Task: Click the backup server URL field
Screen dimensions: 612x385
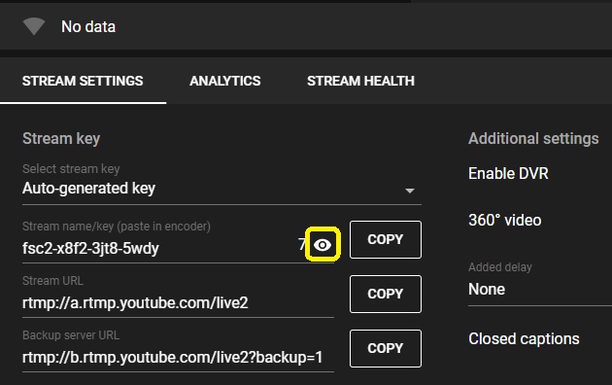Action: (x=178, y=357)
